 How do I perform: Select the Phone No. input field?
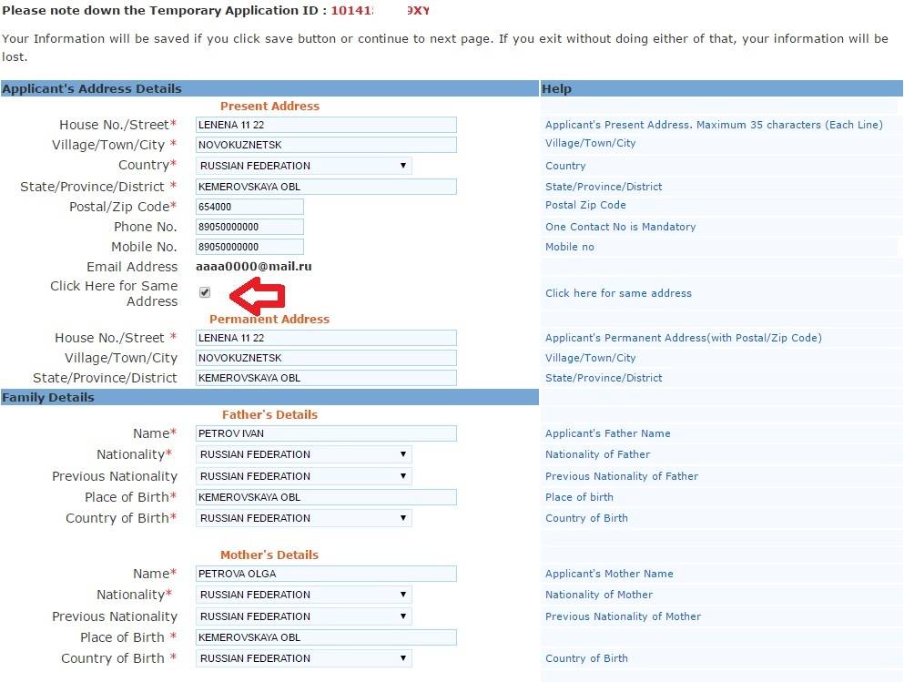click(x=249, y=227)
